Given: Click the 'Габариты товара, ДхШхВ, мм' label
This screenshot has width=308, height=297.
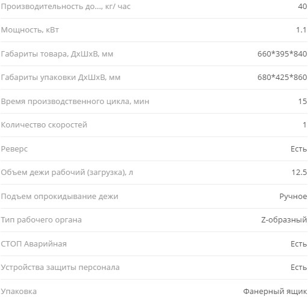Looking at the screenshot, I should pos(57,54).
